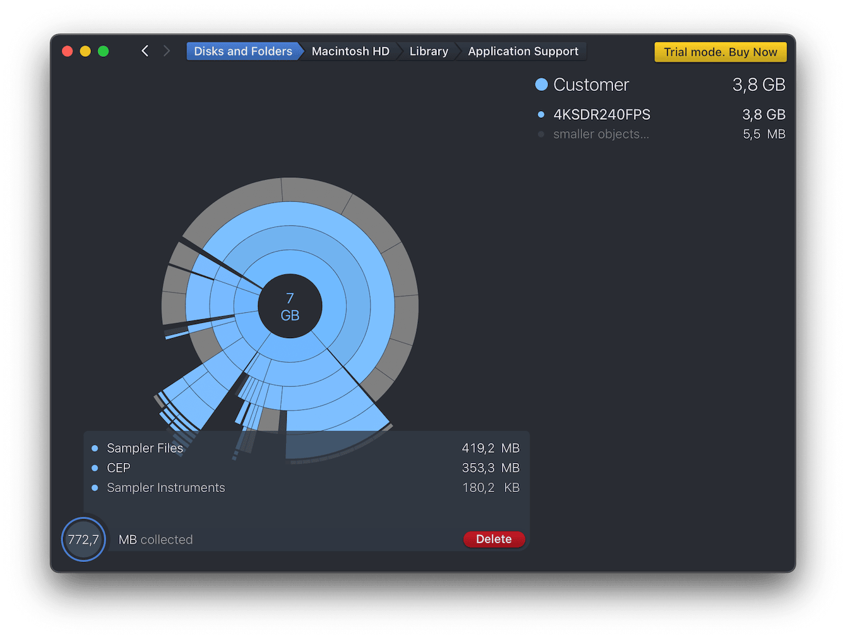This screenshot has height=639, width=846.
Task: Select Sampler Files in collected list
Action: (145, 448)
